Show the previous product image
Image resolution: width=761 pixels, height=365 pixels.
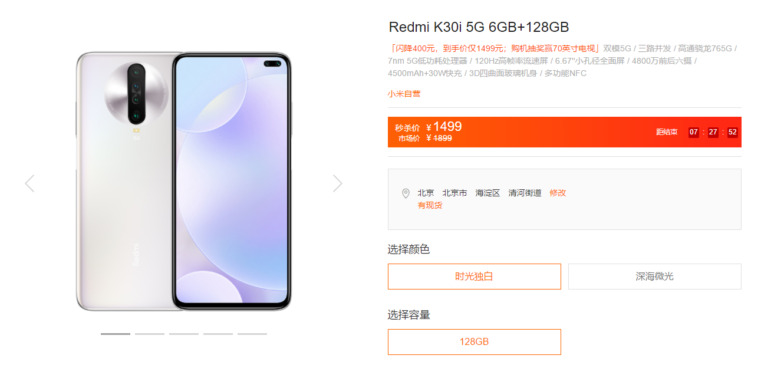tap(29, 183)
